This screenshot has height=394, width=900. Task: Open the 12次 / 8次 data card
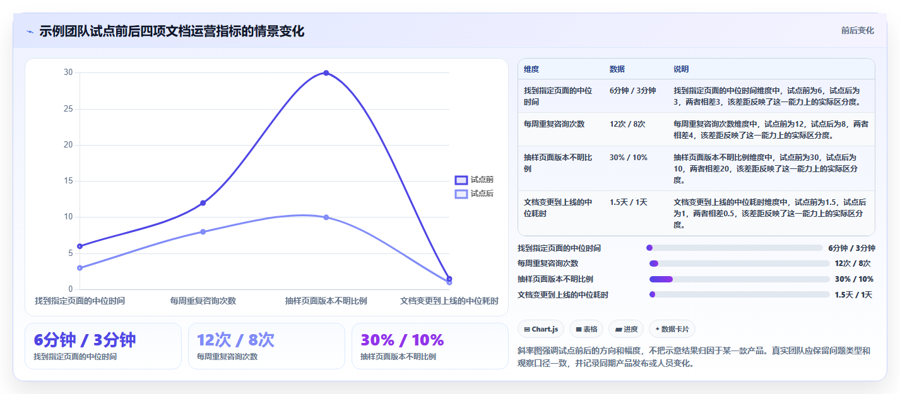[266, 346]
